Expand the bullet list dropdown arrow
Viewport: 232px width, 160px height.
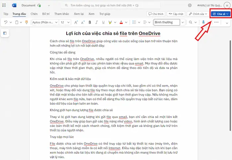(x=139, y=23)
